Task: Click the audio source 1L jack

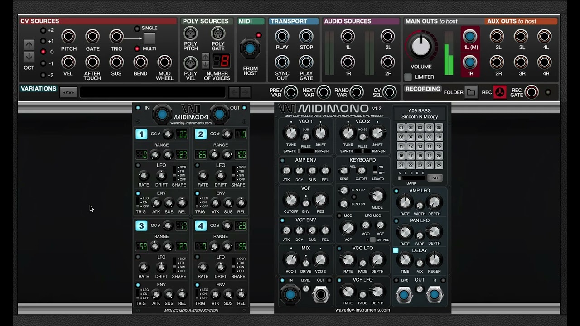Action: pyautogui.click(x=348, y=36)
